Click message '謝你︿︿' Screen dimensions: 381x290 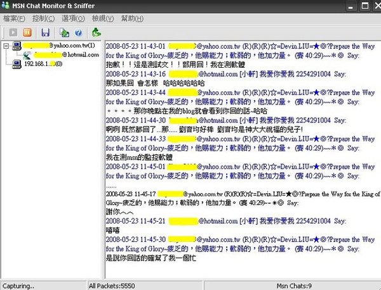(119, 212)
